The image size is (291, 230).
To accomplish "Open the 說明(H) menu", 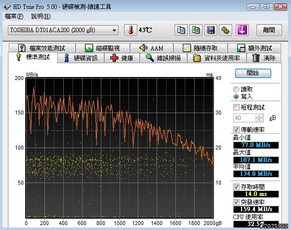I will coord(41,16).
